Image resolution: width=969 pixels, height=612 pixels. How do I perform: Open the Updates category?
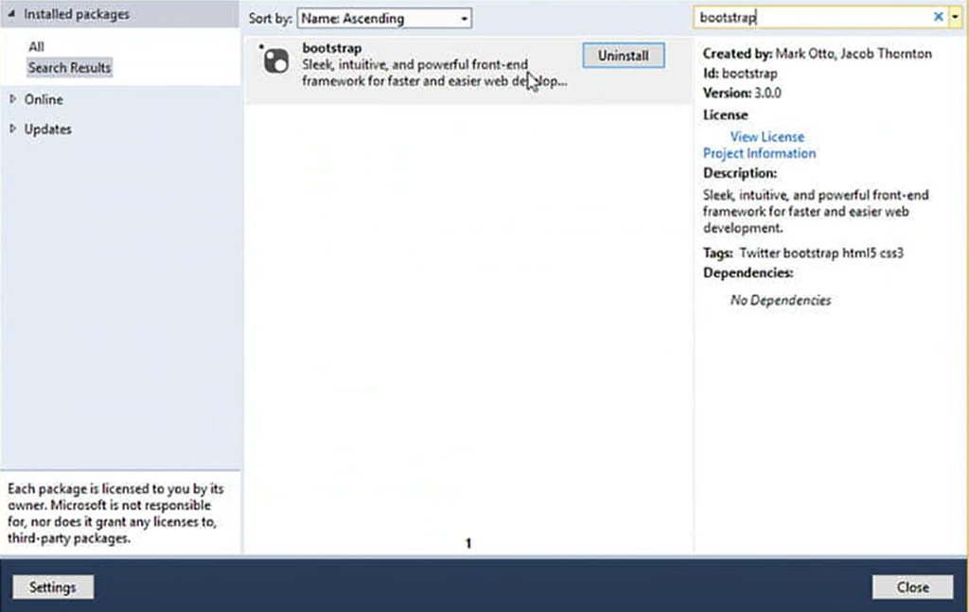pyautogui.click(x=47, y=129)
